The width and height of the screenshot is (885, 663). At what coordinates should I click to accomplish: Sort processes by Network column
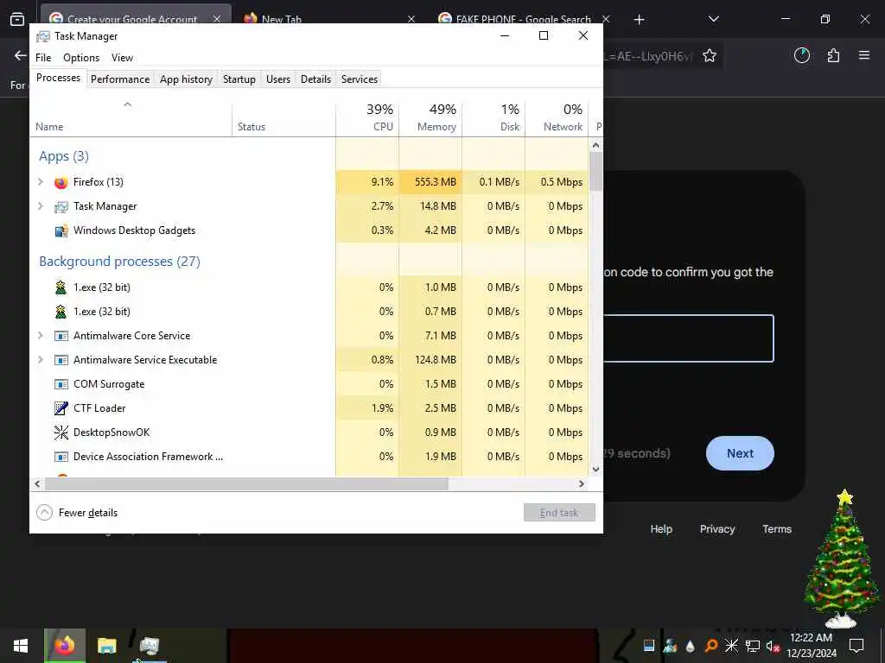[557, 117]
